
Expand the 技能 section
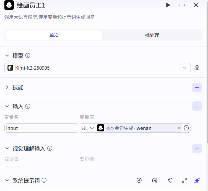[x=7, y=88]
